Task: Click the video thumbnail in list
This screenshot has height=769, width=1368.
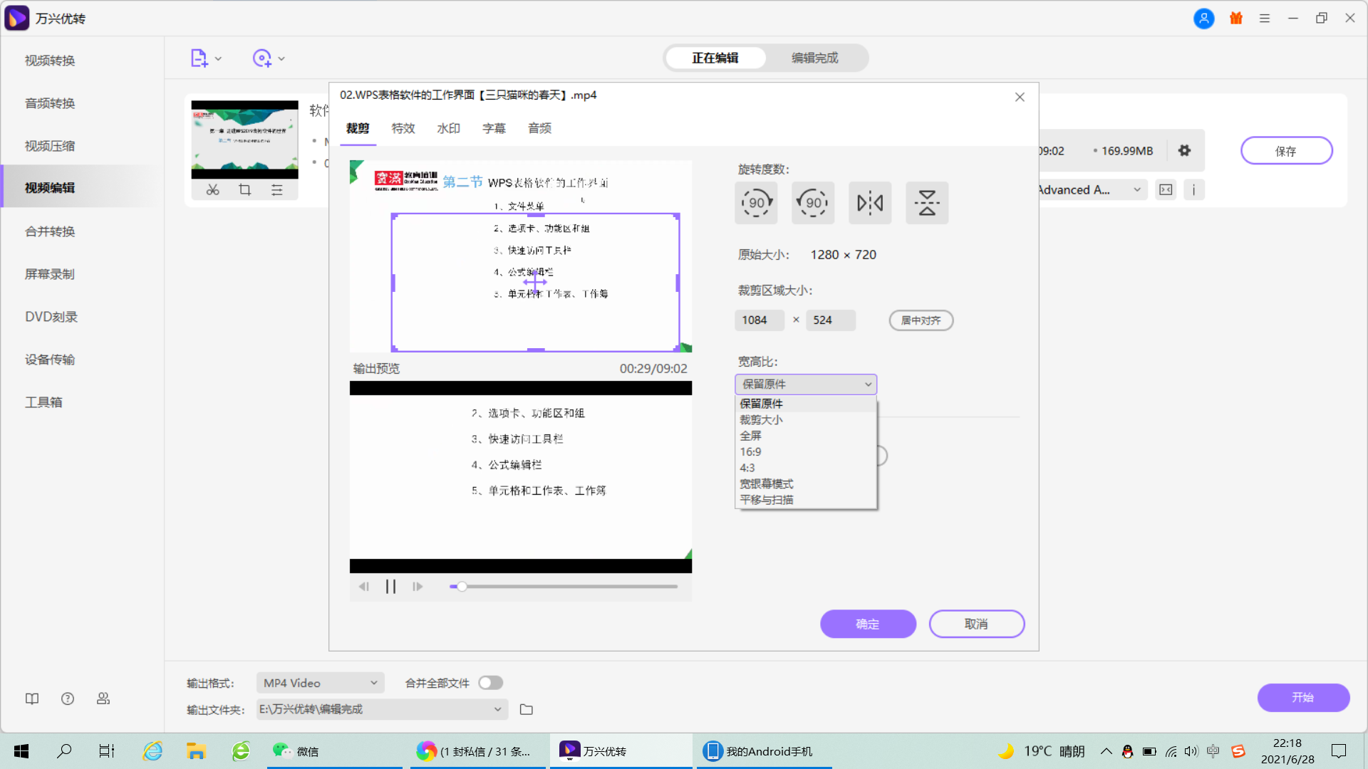Action: (244, 140)
